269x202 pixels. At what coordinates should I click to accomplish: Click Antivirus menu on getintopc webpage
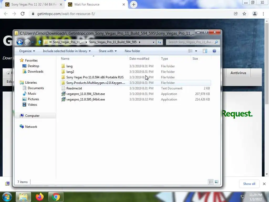pyautogui.click(x=238, y=73)
